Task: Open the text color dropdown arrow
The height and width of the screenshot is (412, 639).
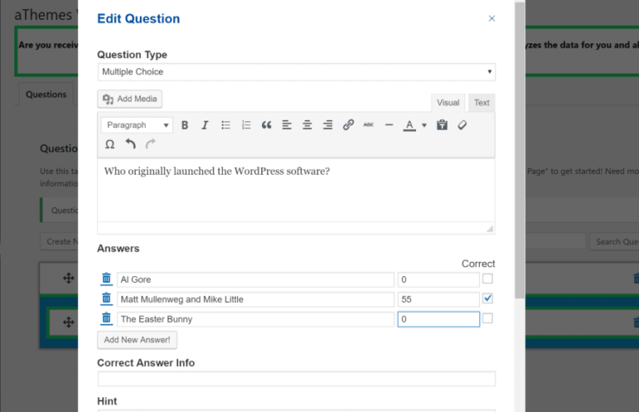Action: (x=424, y=126)
